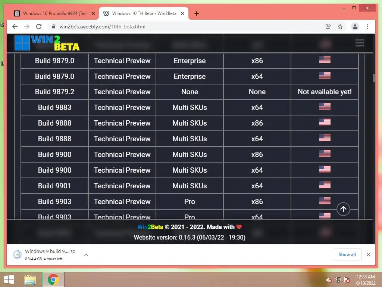Viewport: 382px width, 287px height.
Task: Click 'Pro' in Build 9903 x86 row
Action: click(x=190, y=201)
